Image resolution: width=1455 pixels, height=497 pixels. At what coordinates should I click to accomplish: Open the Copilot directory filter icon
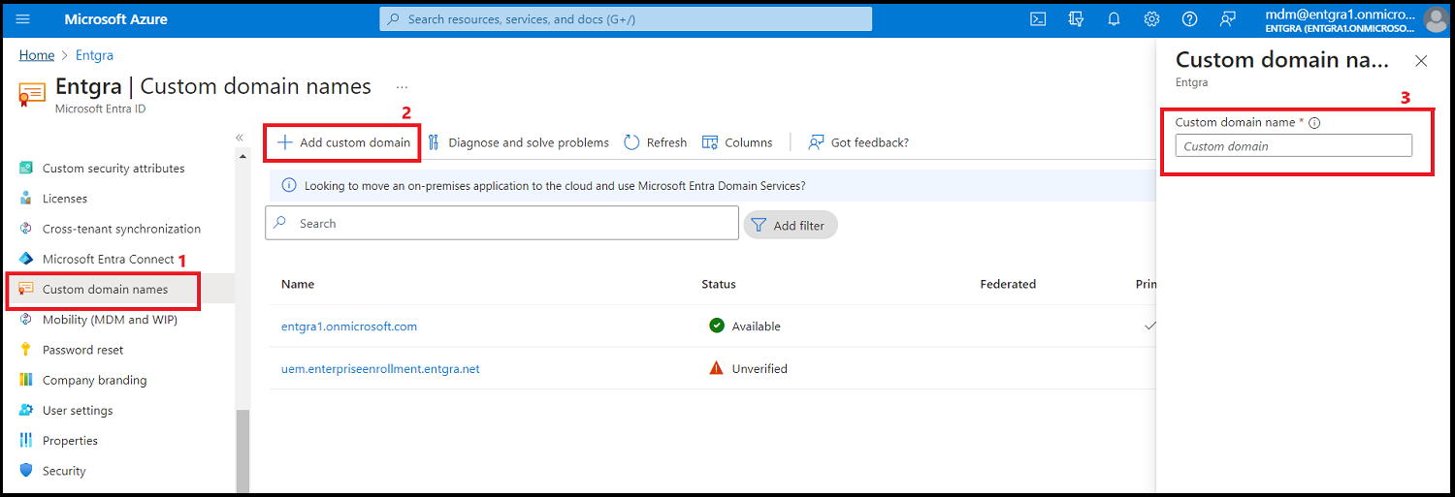coord(1076,19)
